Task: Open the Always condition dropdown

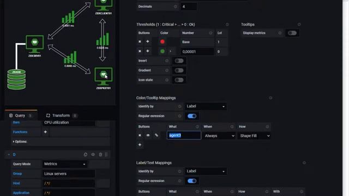Action: [x=219, y=136]
